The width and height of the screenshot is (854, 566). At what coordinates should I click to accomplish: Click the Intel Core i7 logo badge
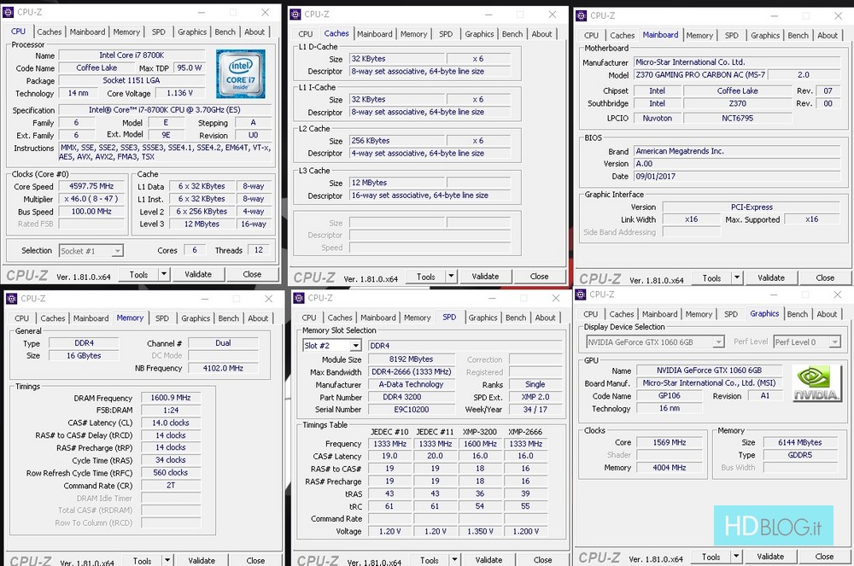[x=241, y=73]
